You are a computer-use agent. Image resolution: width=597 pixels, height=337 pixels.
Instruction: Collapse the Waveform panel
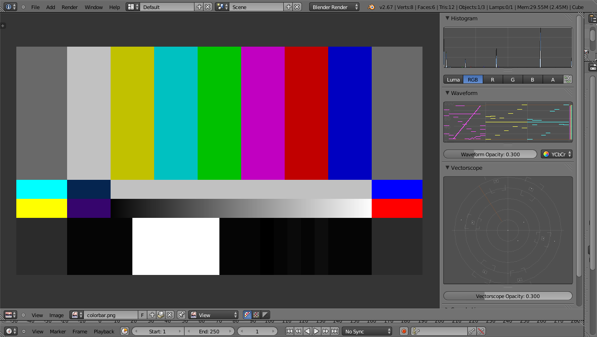point(447,93)
